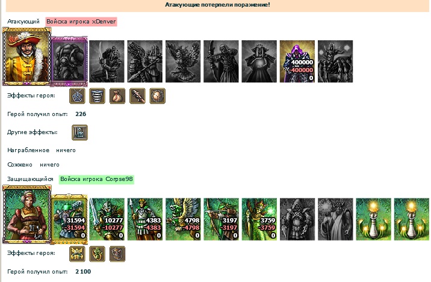Image resolution: width=431 pixels, height=282 pixels.
Task: Click the purple mage unit with 400000
Action: (x=297, y=61)
